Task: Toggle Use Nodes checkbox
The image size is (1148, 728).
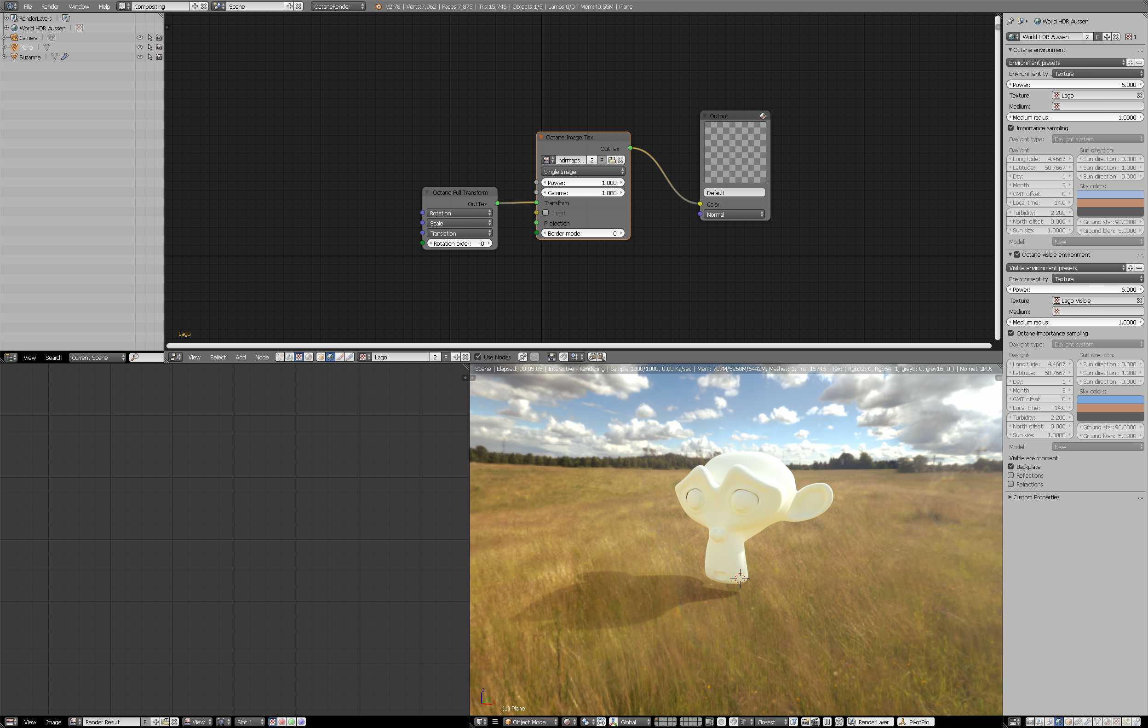Action: pos(478,357)
